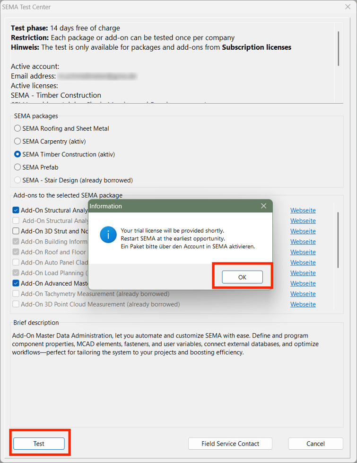Pick the SEMA Prefab package
The image size is (357, 463).
coord(17,167)
